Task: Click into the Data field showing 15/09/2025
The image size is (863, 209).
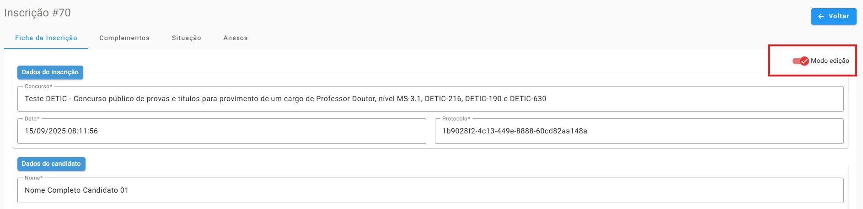Action: 221,131
